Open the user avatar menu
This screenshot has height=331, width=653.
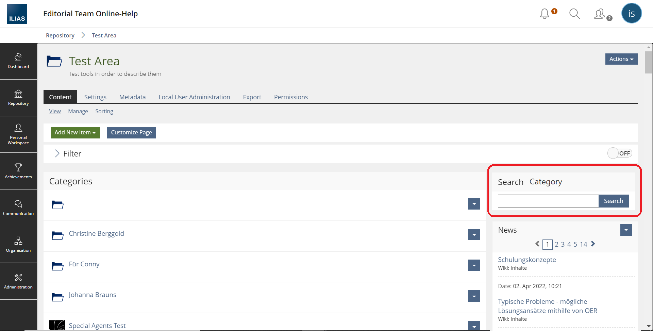[x=632, y=13]
